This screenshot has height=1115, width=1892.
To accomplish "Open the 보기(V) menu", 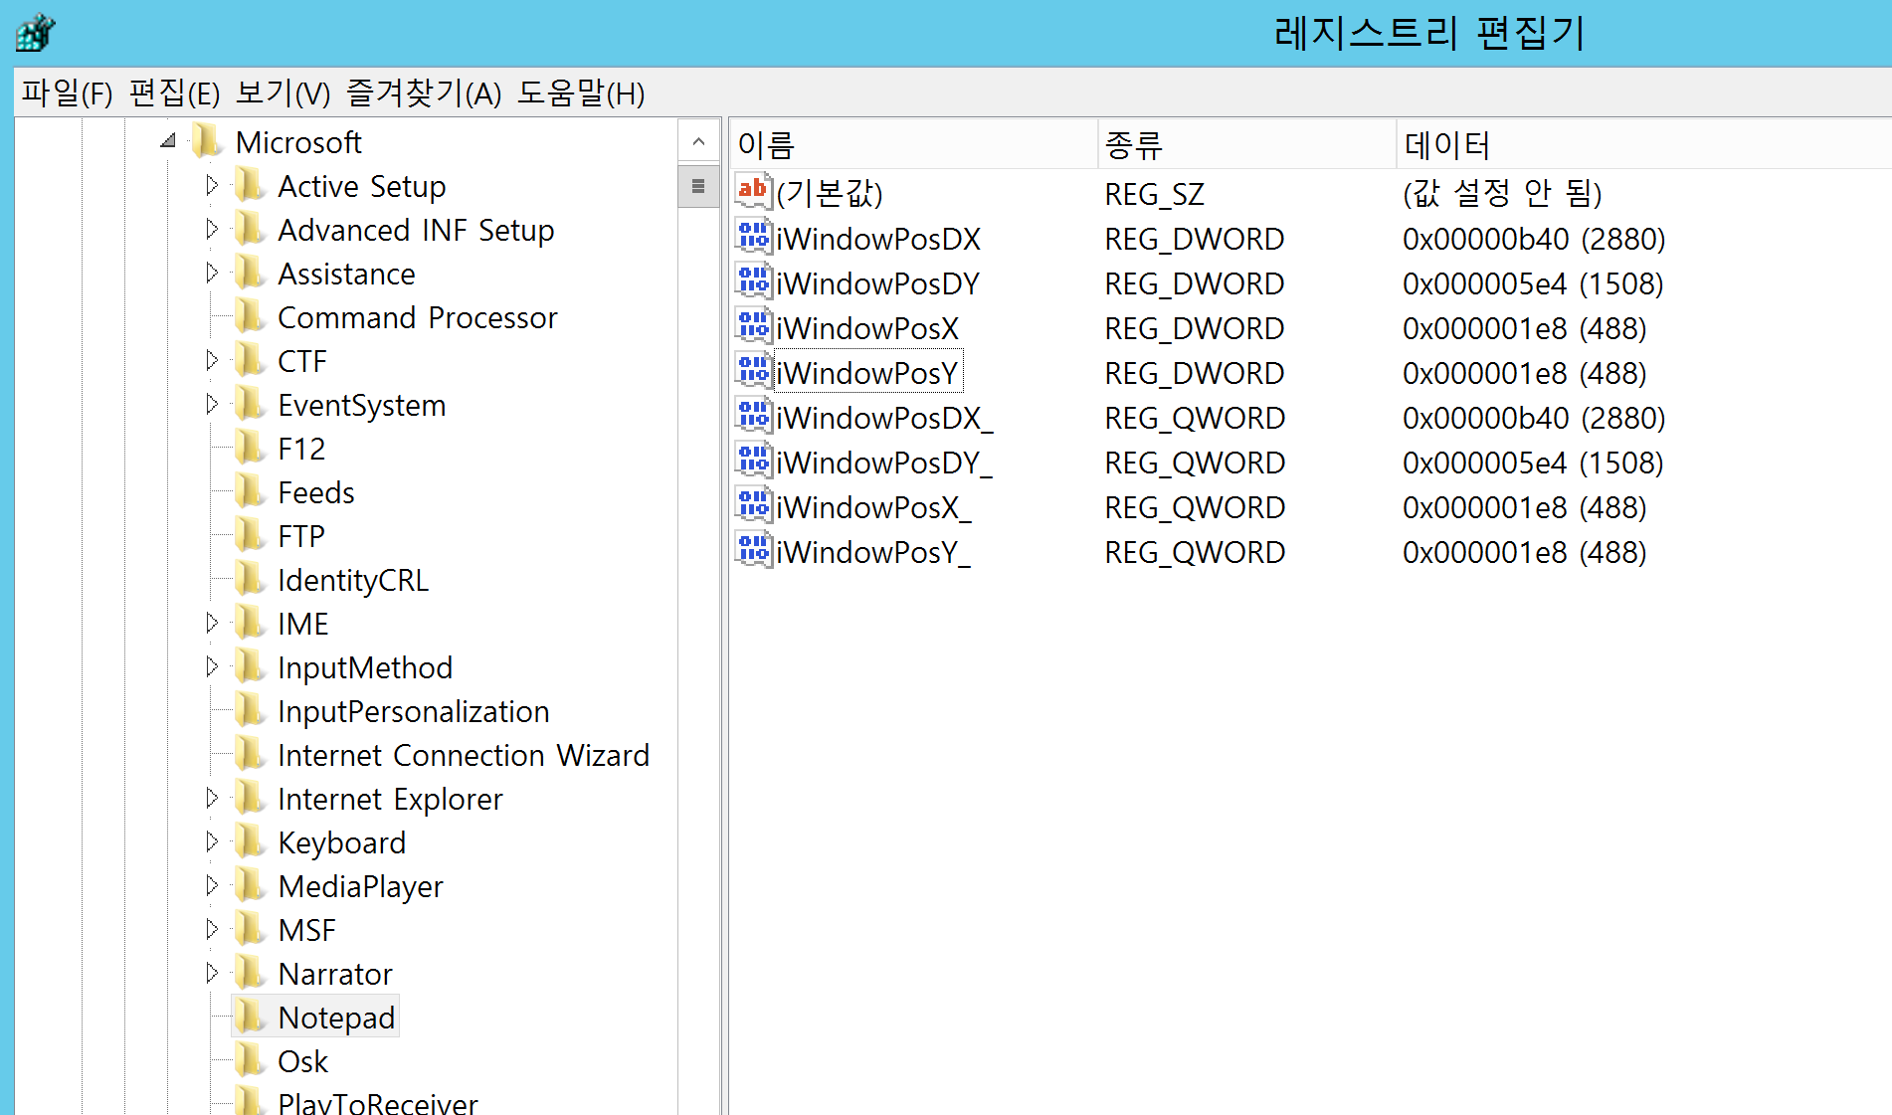I will (x=284, y=93).
